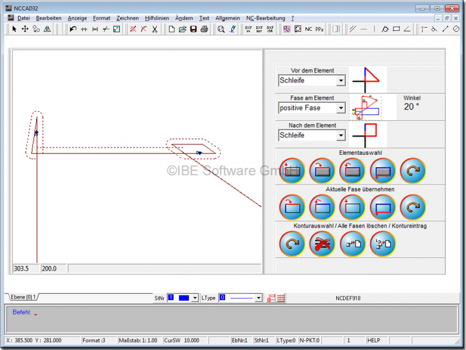Click the Elementauswahl orange rotate arrow
The image size is (466, 350).
(413, 171)
